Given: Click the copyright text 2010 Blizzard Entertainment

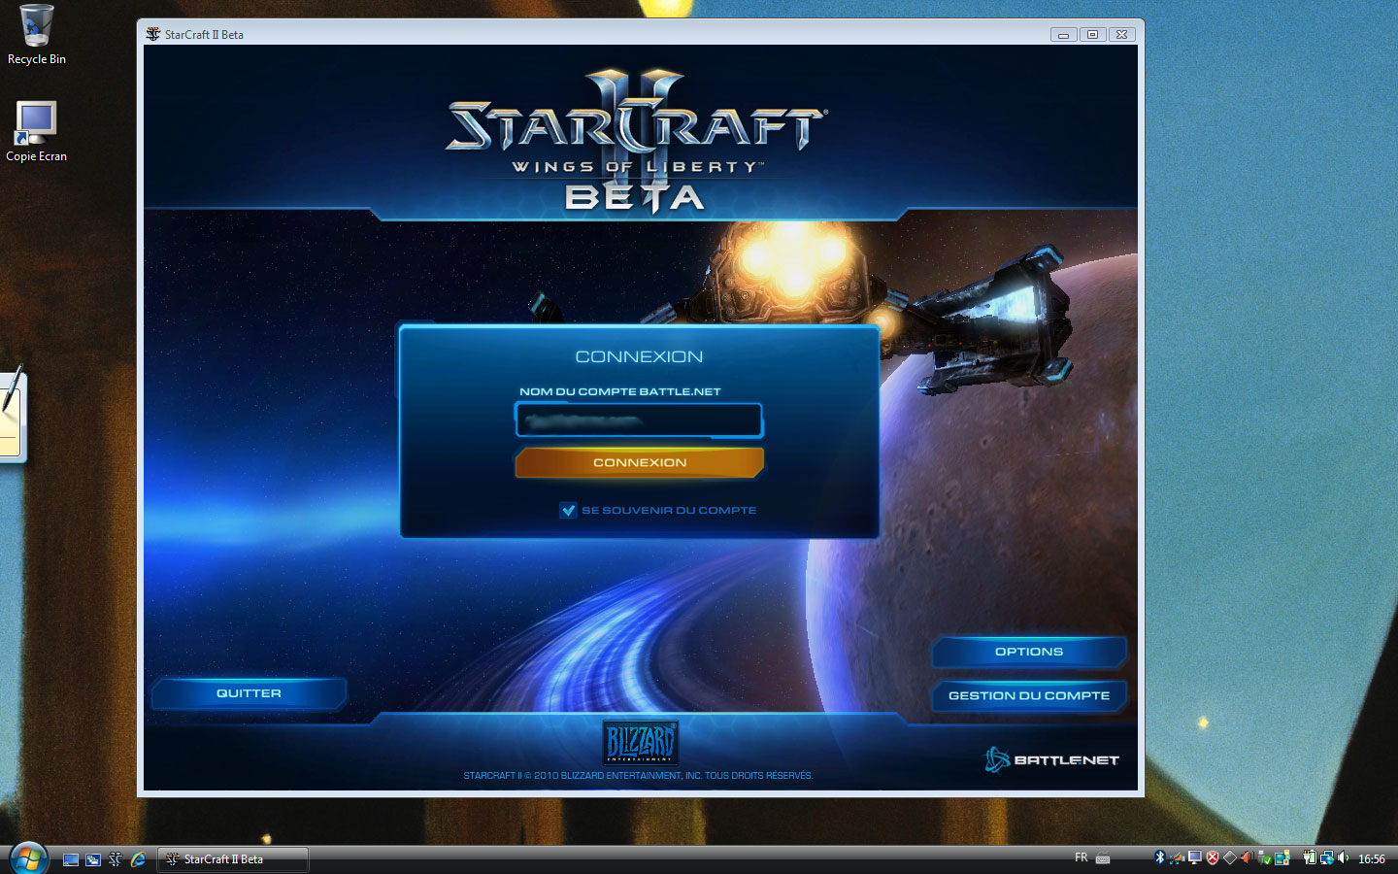Looking at the screenshot, I should click(638, 776).
